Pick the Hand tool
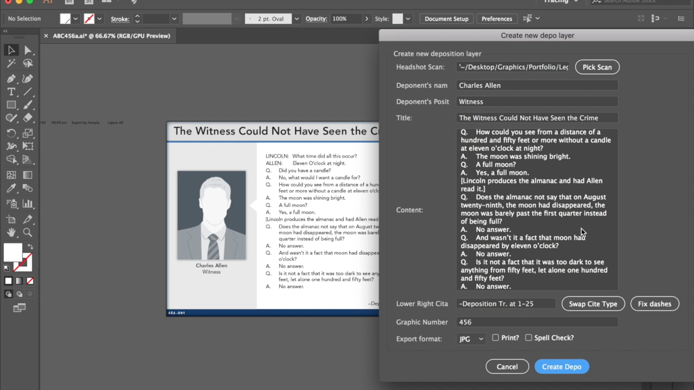694x390 pixels. (x=11, y=233)
